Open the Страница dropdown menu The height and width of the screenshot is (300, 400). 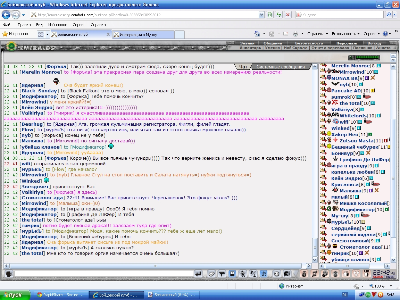point(317,34)
